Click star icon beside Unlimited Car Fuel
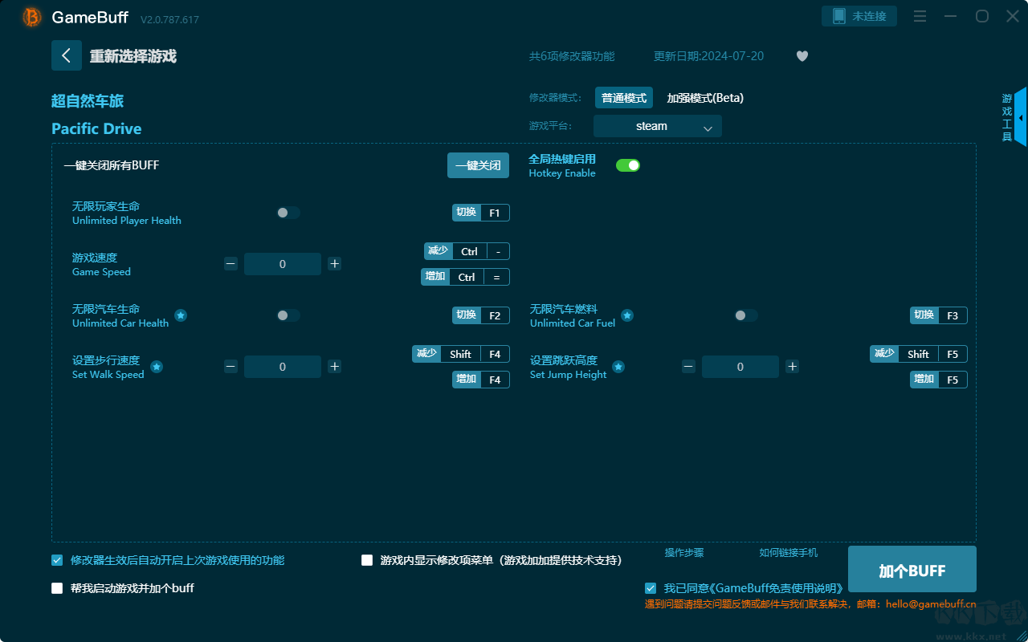Viewport: 1028px width, 642px height. pos(627,315)
